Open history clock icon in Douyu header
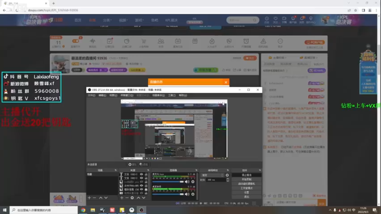The width and height of the screenshot is (381, 214). coord(267,19)
